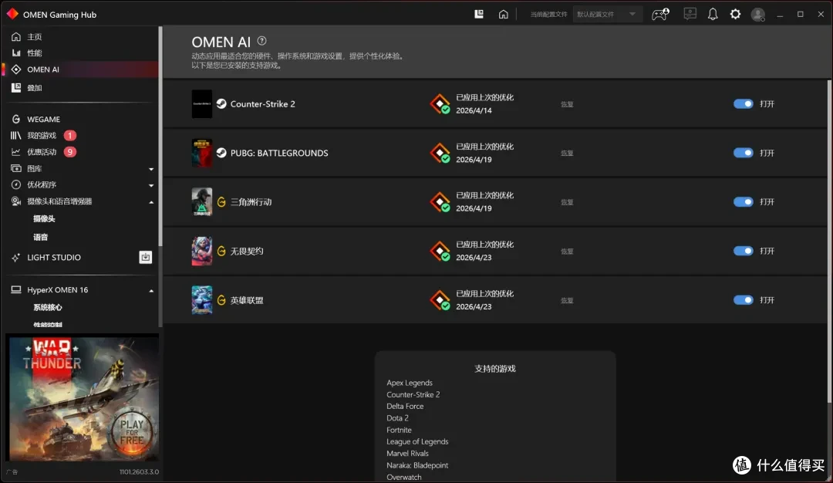Disable OMEN AI for PUBG: BATTLEGROUNDS
This screenshot has width=833, height=483.
point(744,153)
